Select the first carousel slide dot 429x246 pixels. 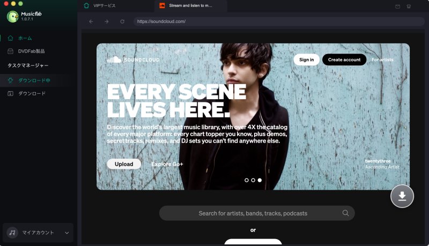(x=247, y=180)
